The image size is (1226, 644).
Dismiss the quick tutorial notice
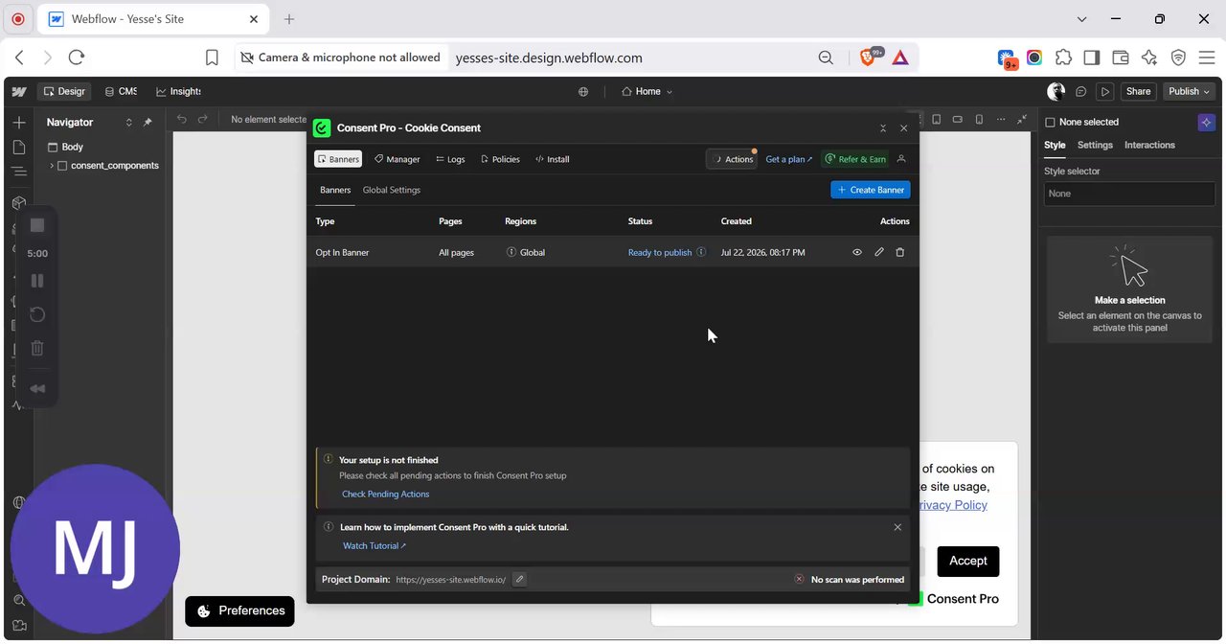click(897, 527)
